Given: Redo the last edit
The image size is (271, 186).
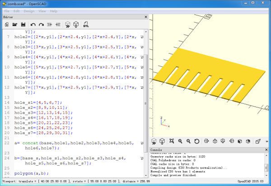Looking at the screenshot, I should (x=41, y=24).
